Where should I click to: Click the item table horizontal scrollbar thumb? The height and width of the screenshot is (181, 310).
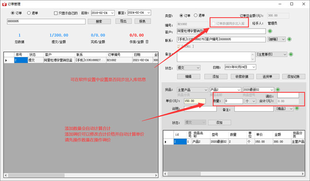(184, 174)
